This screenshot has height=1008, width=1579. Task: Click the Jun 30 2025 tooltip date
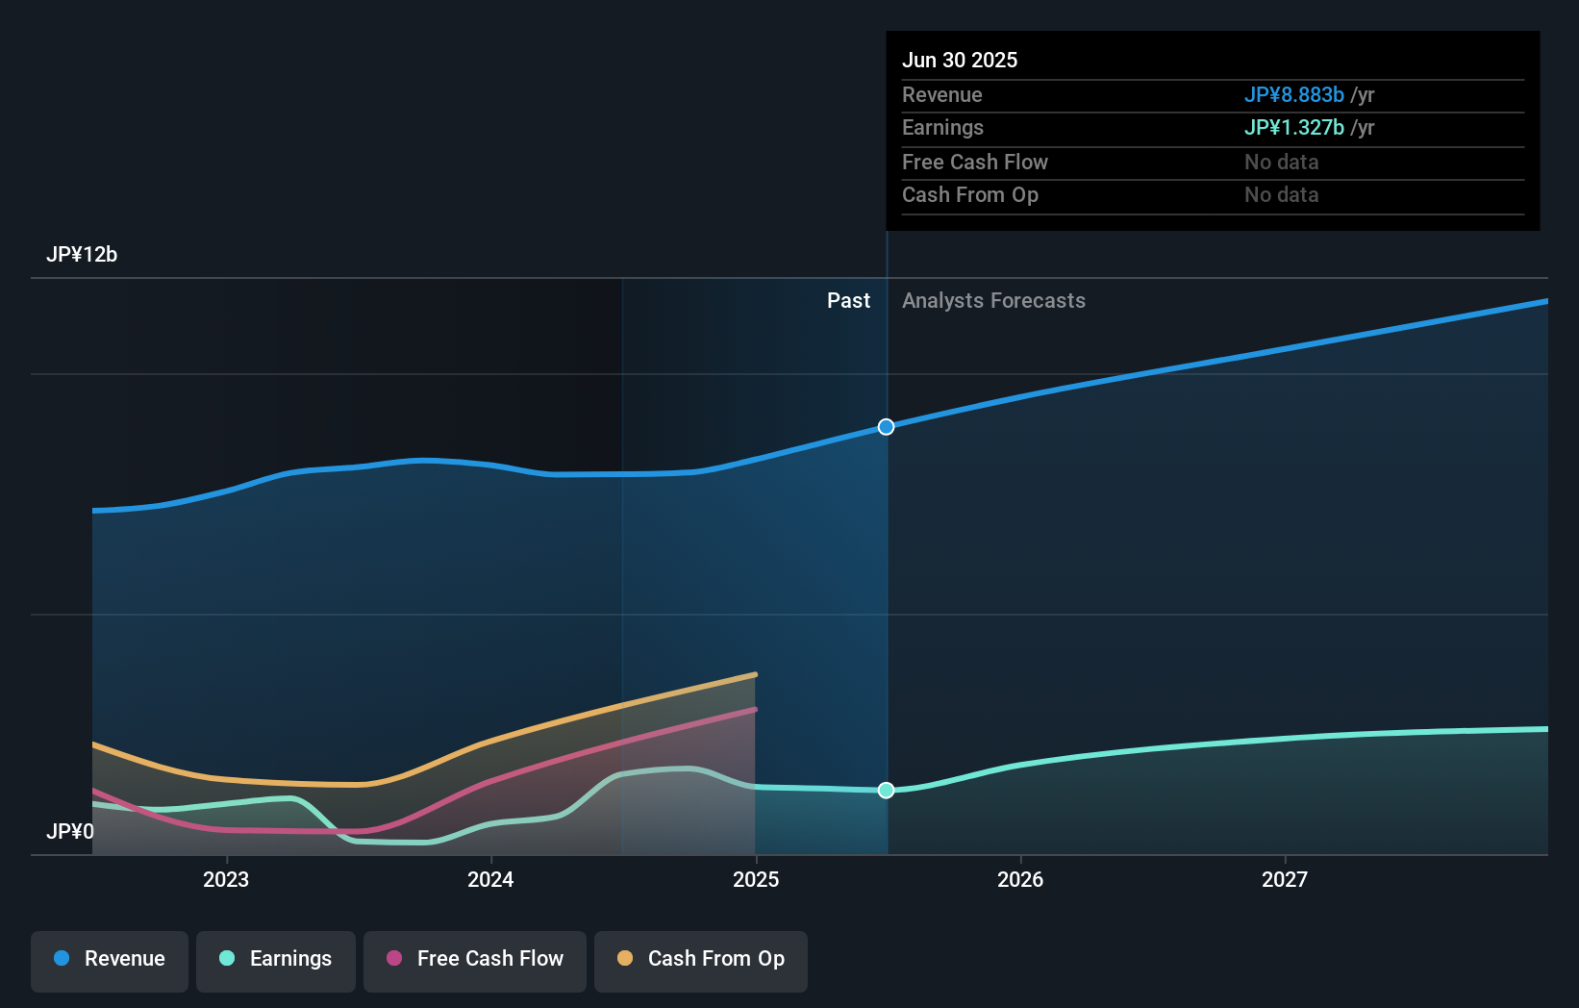(960, 61)
